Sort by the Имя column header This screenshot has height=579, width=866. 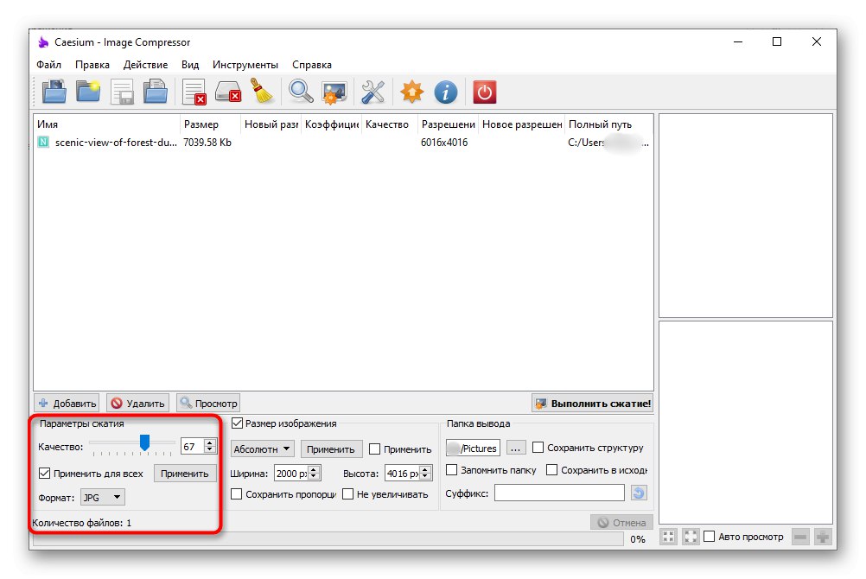107,124
